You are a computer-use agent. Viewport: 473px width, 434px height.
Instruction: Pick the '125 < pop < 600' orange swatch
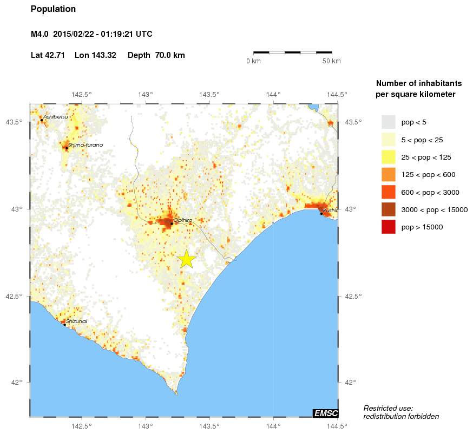coord(388,174)
